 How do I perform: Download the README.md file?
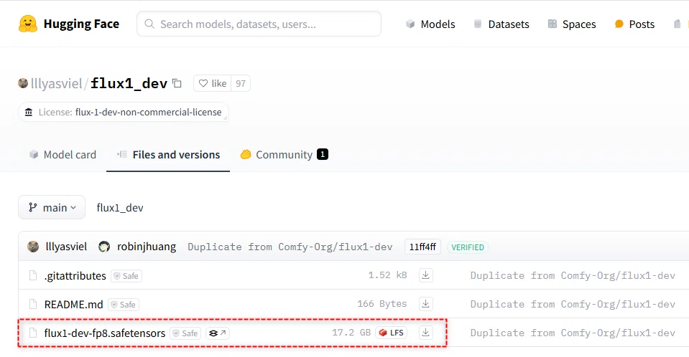point(425,304)
